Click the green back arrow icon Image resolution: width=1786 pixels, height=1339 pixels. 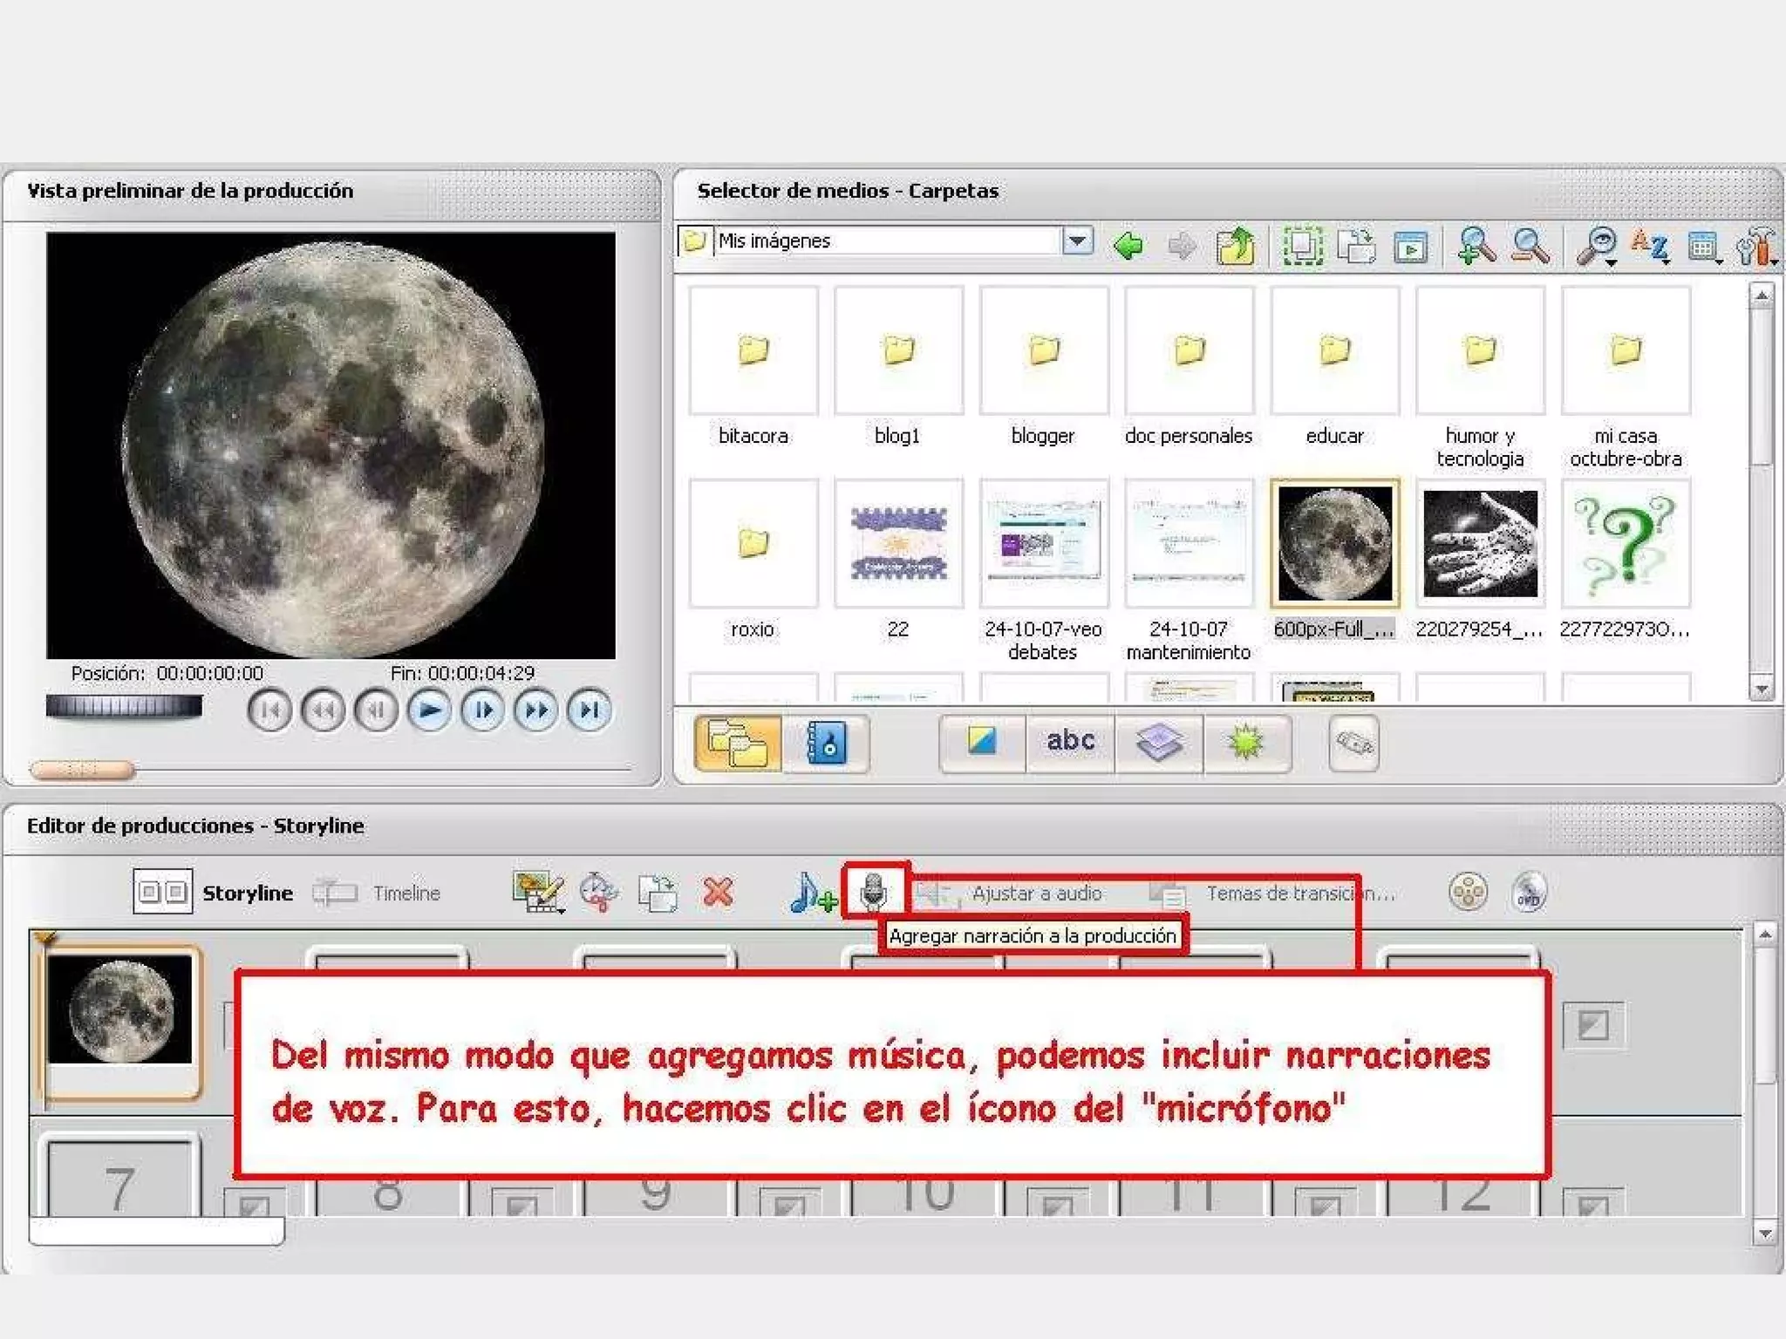coord(1128,246)
